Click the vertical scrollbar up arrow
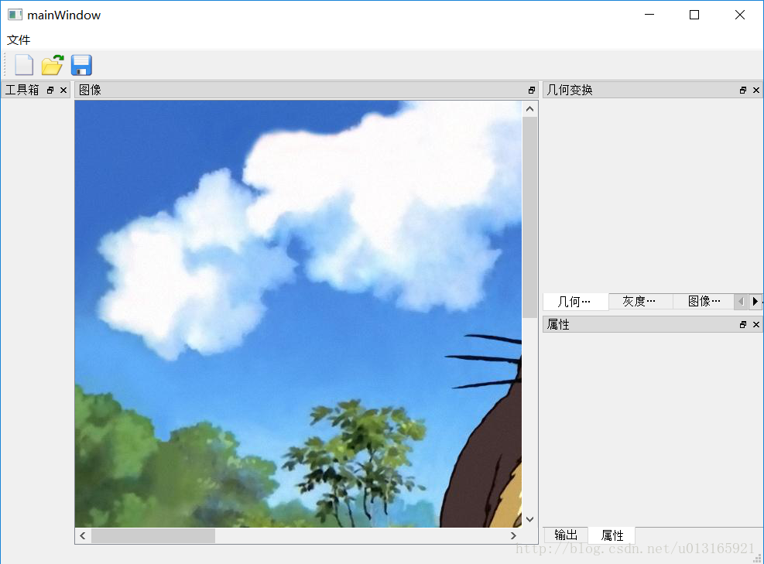The height and width of the screenshot is (564, 764). click(x=529, y=109)
